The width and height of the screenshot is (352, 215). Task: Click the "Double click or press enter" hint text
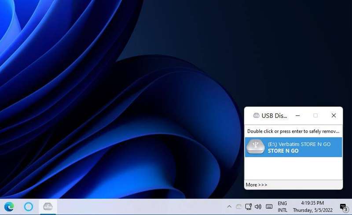click(293, 131)
